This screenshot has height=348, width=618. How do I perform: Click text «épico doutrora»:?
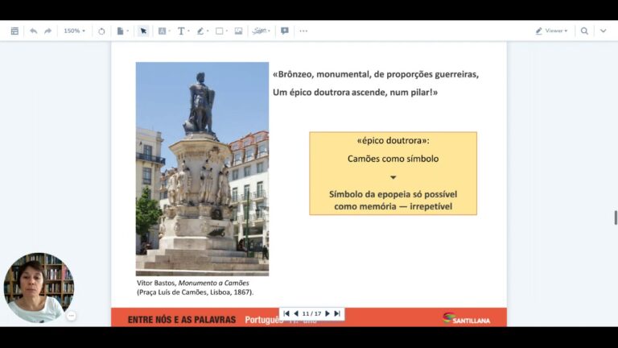pos(393,140)
